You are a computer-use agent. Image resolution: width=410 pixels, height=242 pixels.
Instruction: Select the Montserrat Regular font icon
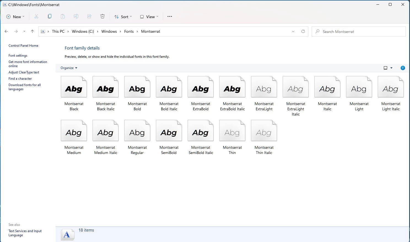[137, 131]
